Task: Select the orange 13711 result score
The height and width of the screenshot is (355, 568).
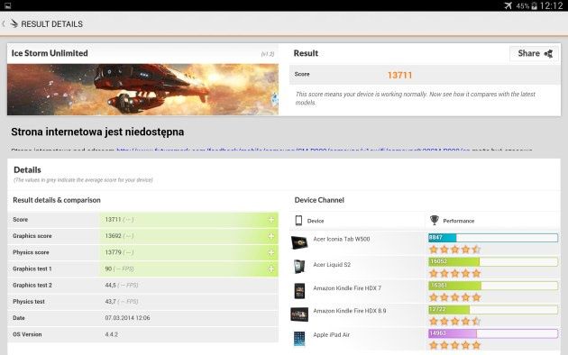Action: (x=399, y=76)
